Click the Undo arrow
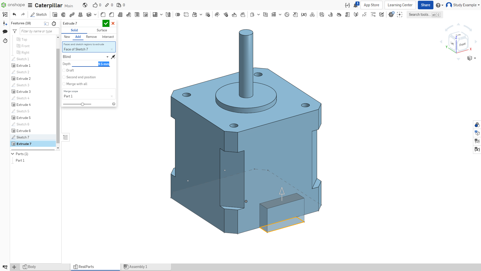Screen dimensions: 481x271 tap(14, 15)
